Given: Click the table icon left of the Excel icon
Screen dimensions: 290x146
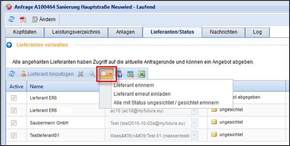Looking at the screenshot, I should (130, 74).
